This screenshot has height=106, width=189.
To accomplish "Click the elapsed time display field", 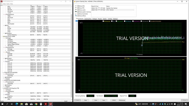I will click(x=132, y=96).
